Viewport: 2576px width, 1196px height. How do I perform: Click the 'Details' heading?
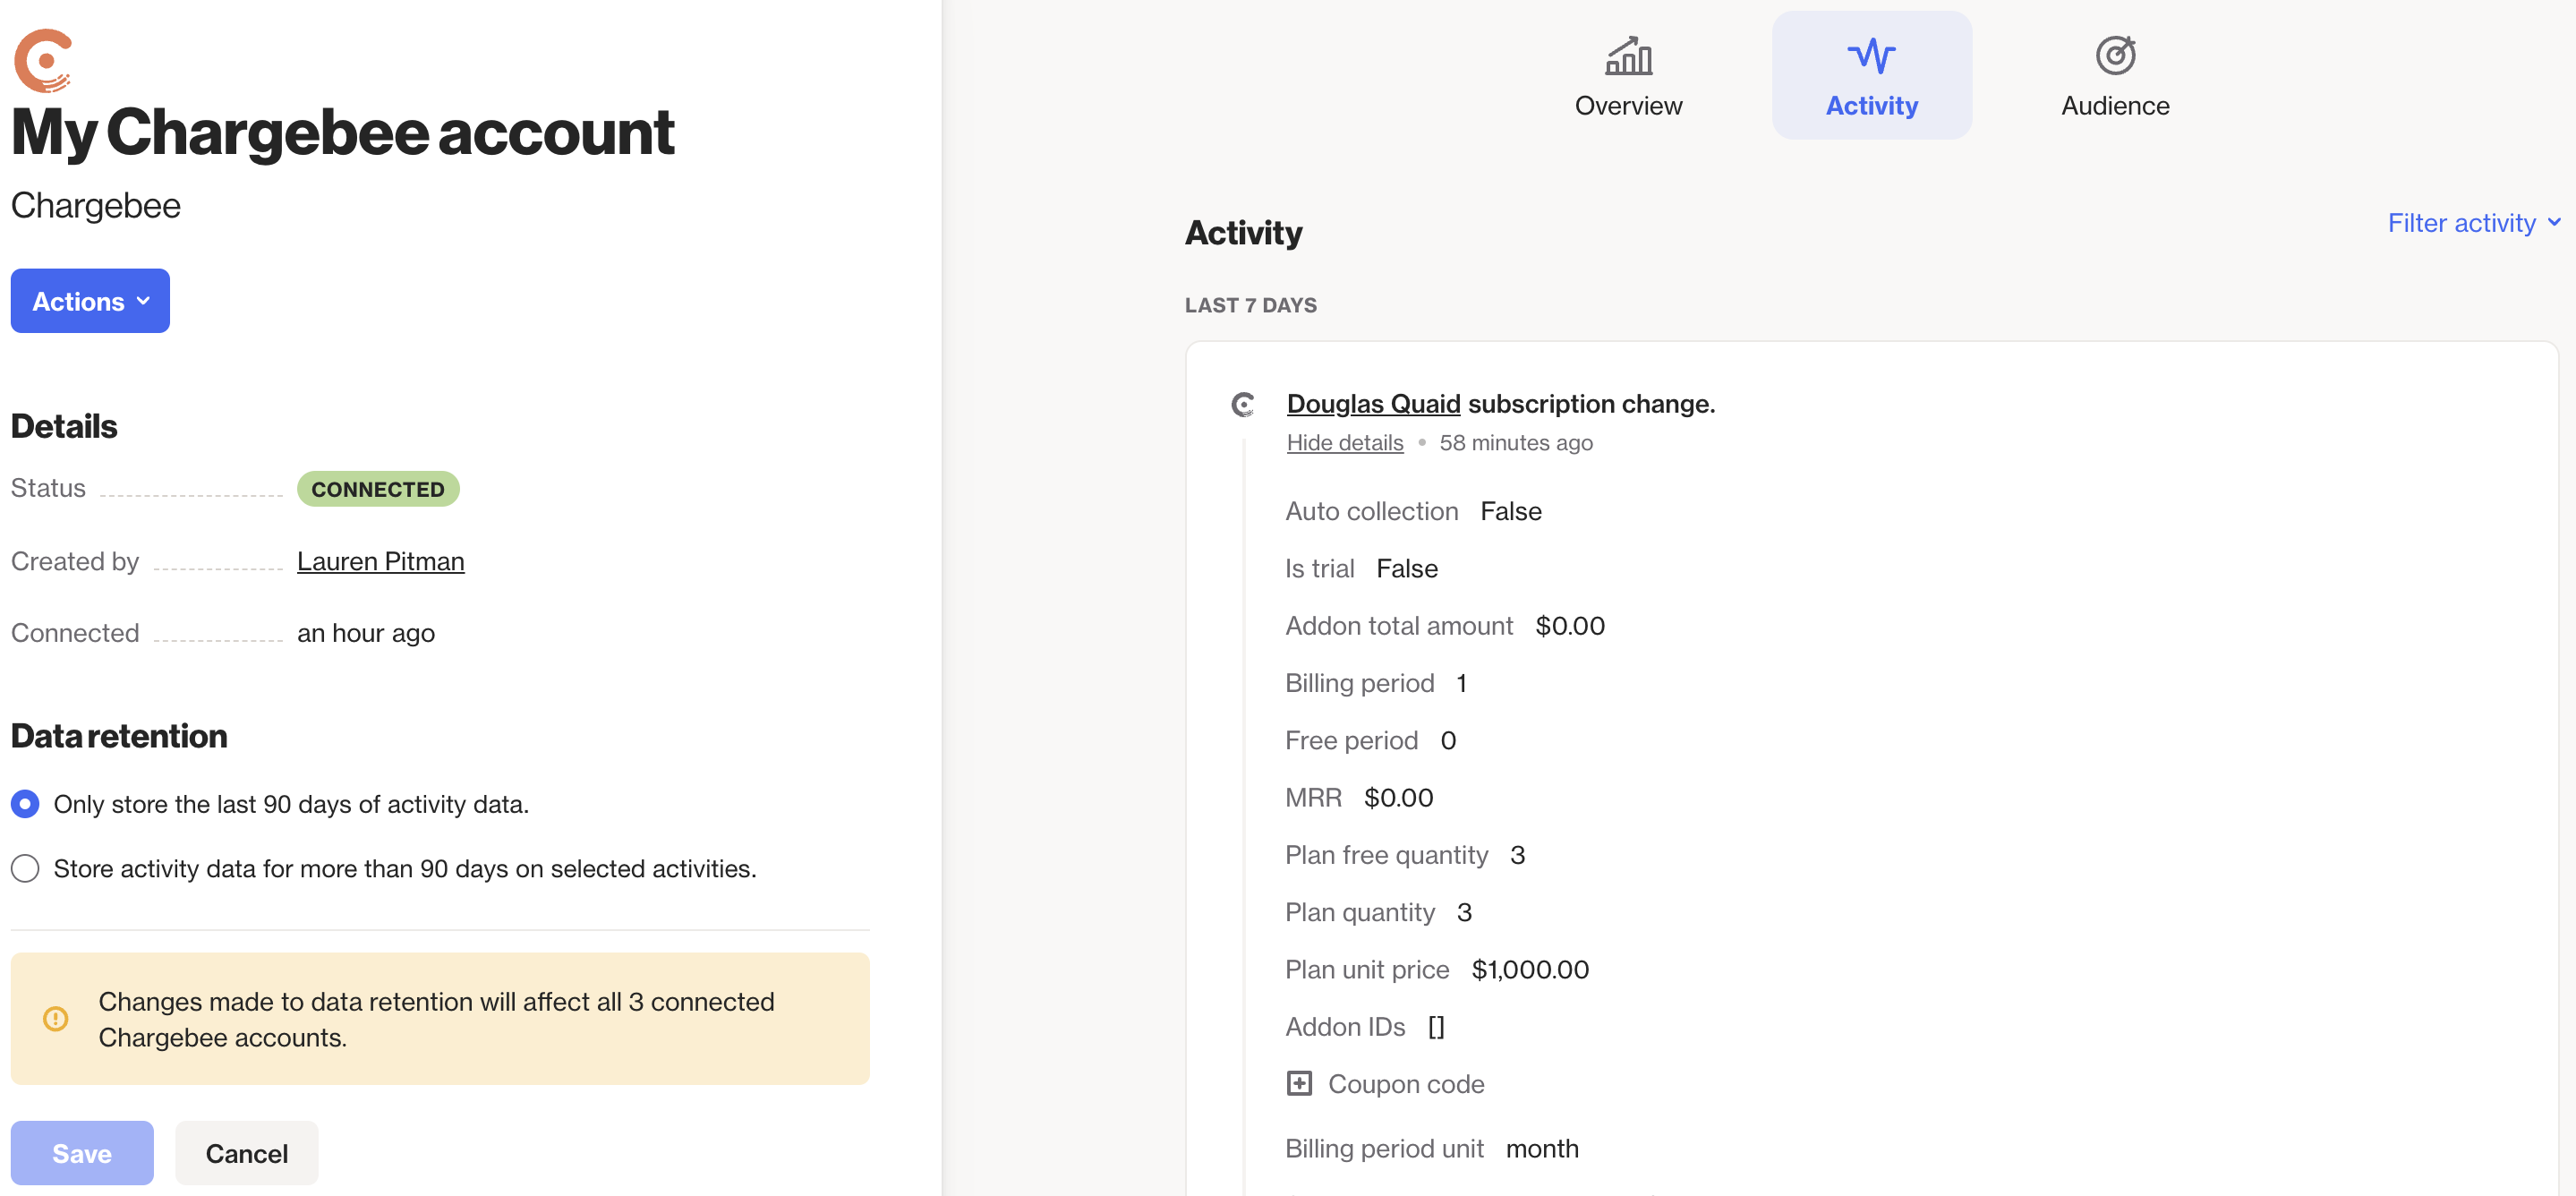(64, 426)
